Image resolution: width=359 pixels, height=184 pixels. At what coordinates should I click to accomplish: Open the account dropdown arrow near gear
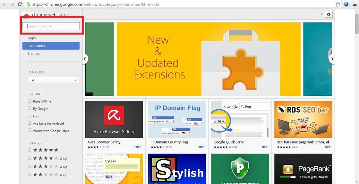coord(321,14)
